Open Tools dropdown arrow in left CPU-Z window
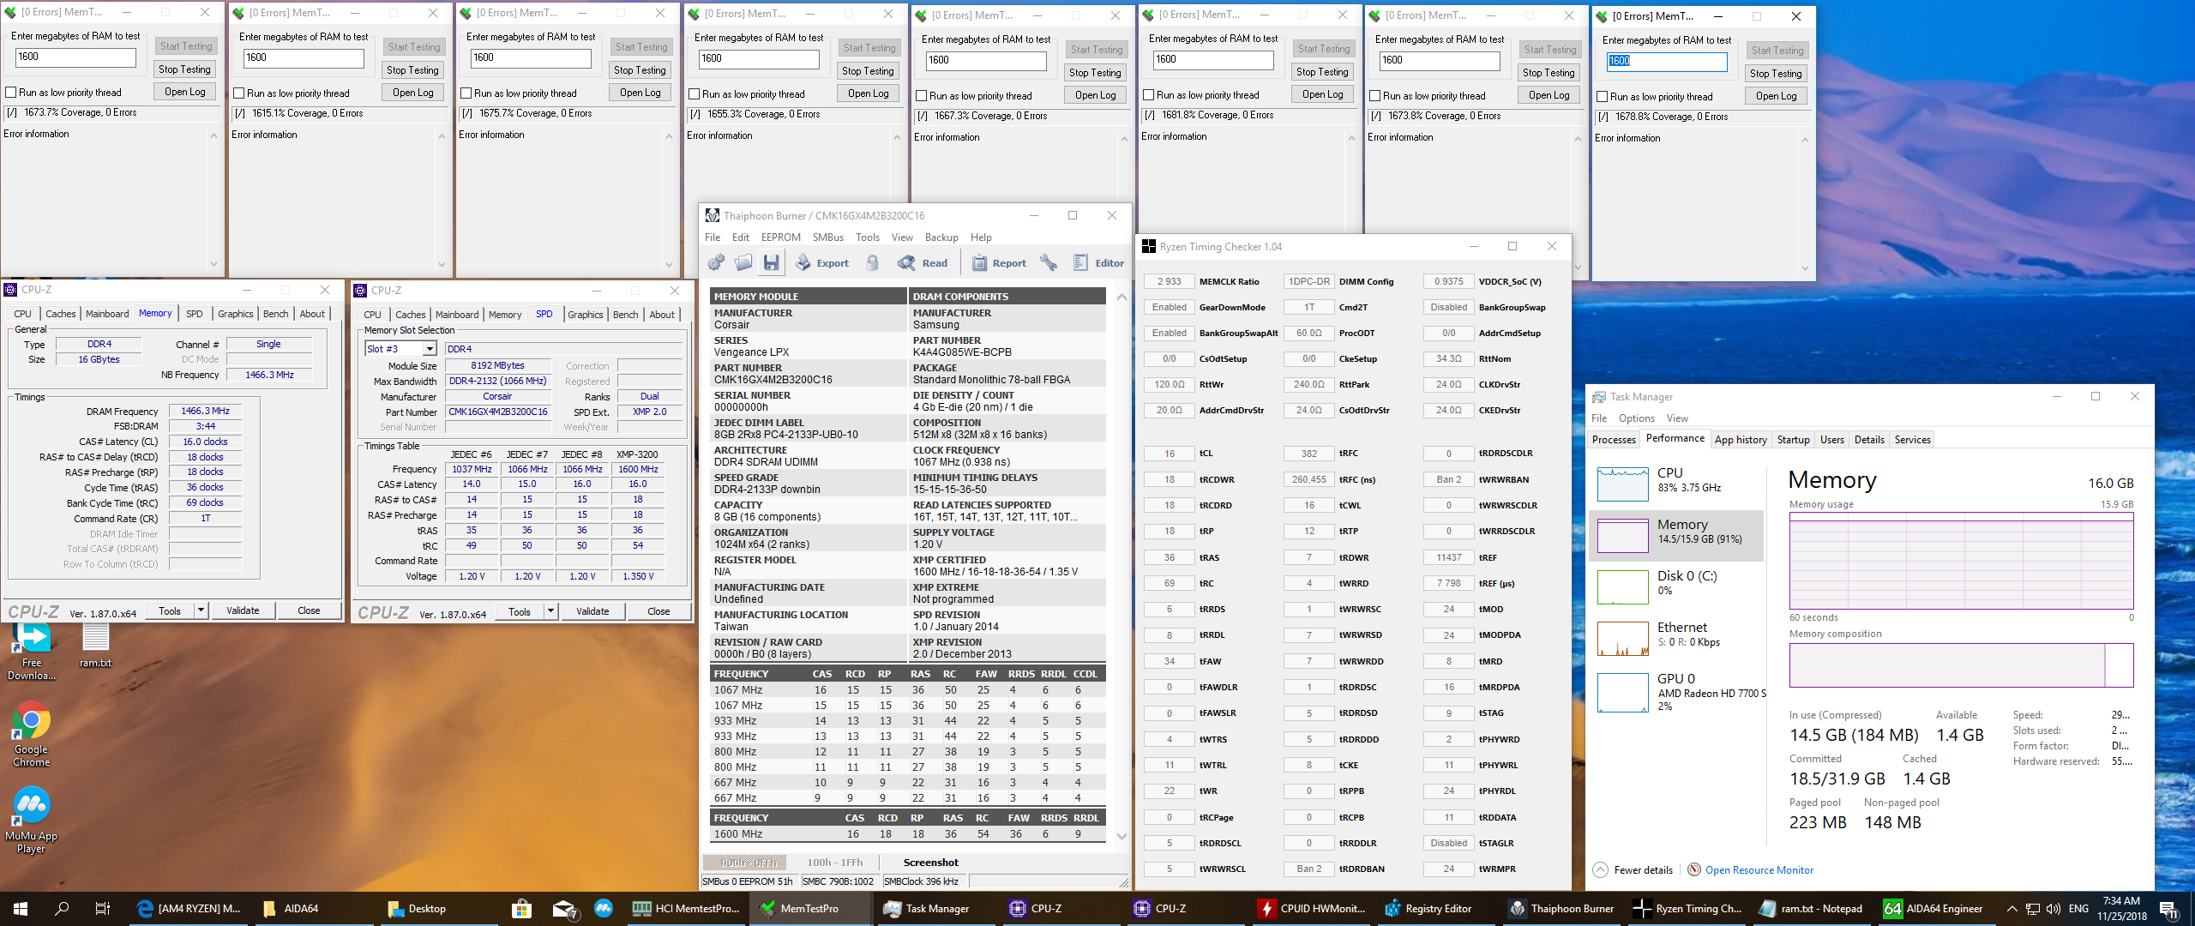This screenshot has height=926, width=2195. (201, 610)
